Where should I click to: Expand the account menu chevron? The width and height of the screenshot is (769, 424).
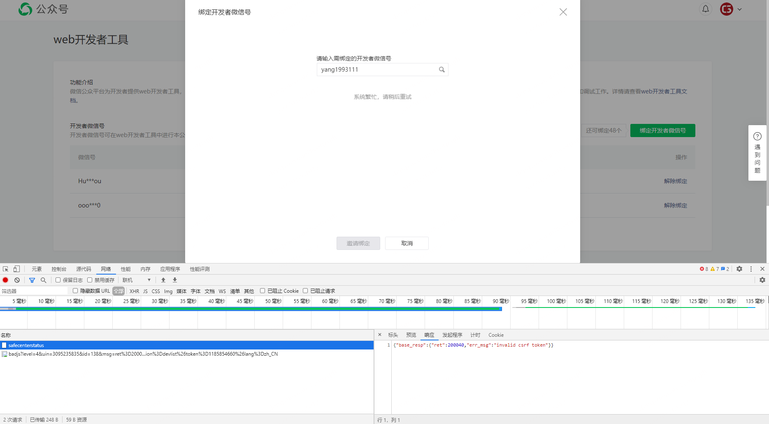click(x=739, y=9)
